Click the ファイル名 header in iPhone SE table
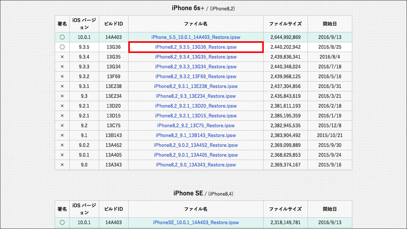Viewport: 407px width, 229px height. click(x=196, y=209)
